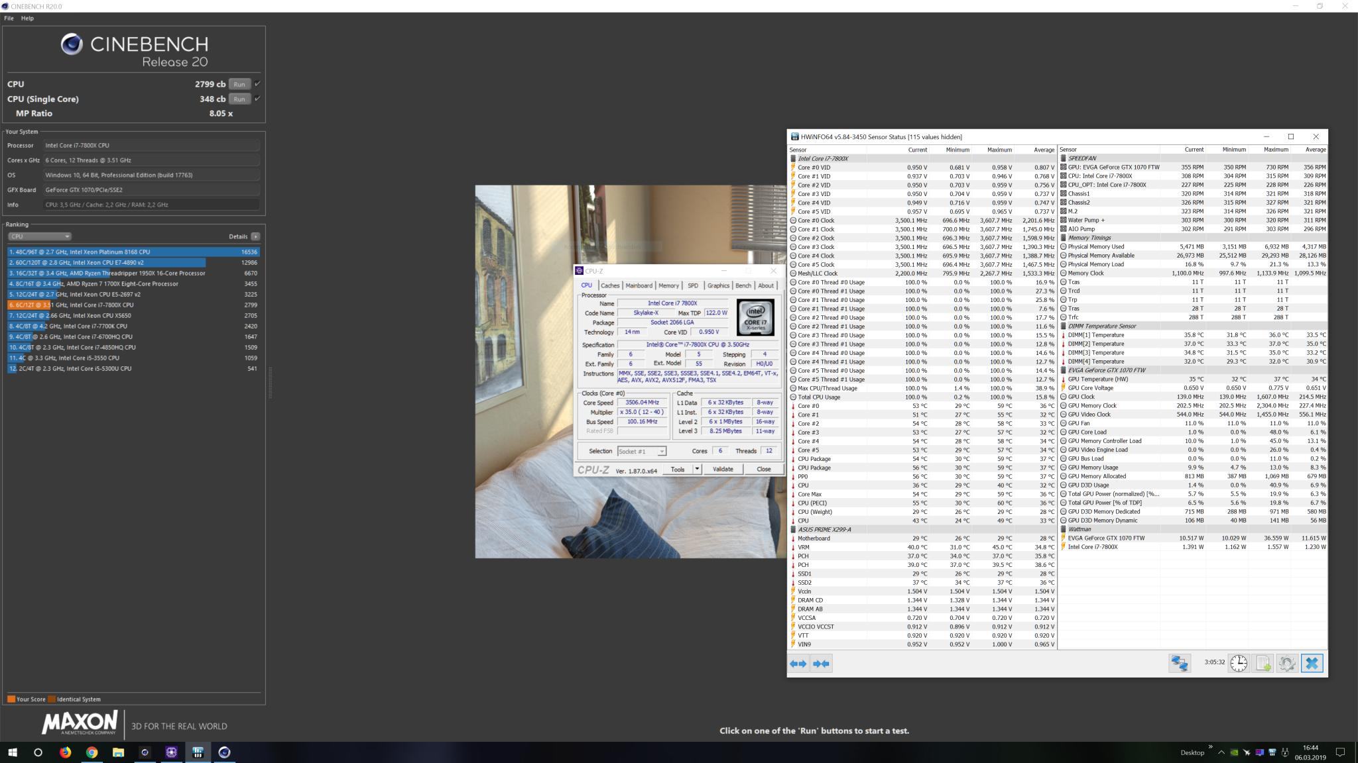
Task: Reset HWiNFO elapsed time clock icon
Action: pyautogui.click(x=1239, y=663)
